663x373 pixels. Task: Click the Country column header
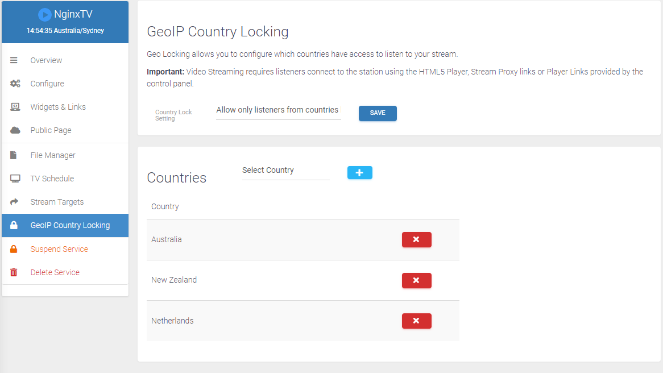(x=165, y=207)
